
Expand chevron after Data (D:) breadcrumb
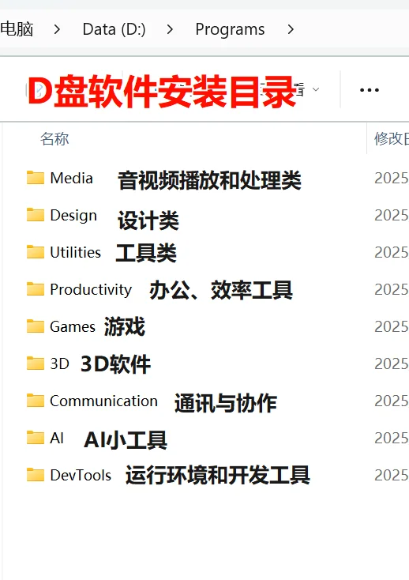coord(170,29)
